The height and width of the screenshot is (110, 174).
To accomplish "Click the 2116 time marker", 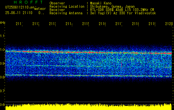I will [102, 24].
